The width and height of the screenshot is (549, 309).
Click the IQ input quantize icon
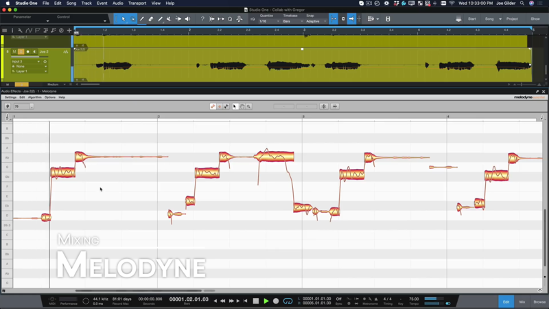(x=253, y=19)
